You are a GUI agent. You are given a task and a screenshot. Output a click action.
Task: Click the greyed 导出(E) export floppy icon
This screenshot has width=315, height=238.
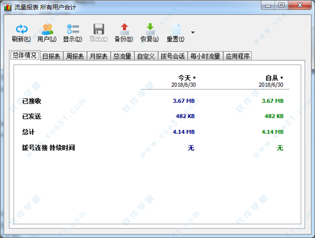(99, 29)
